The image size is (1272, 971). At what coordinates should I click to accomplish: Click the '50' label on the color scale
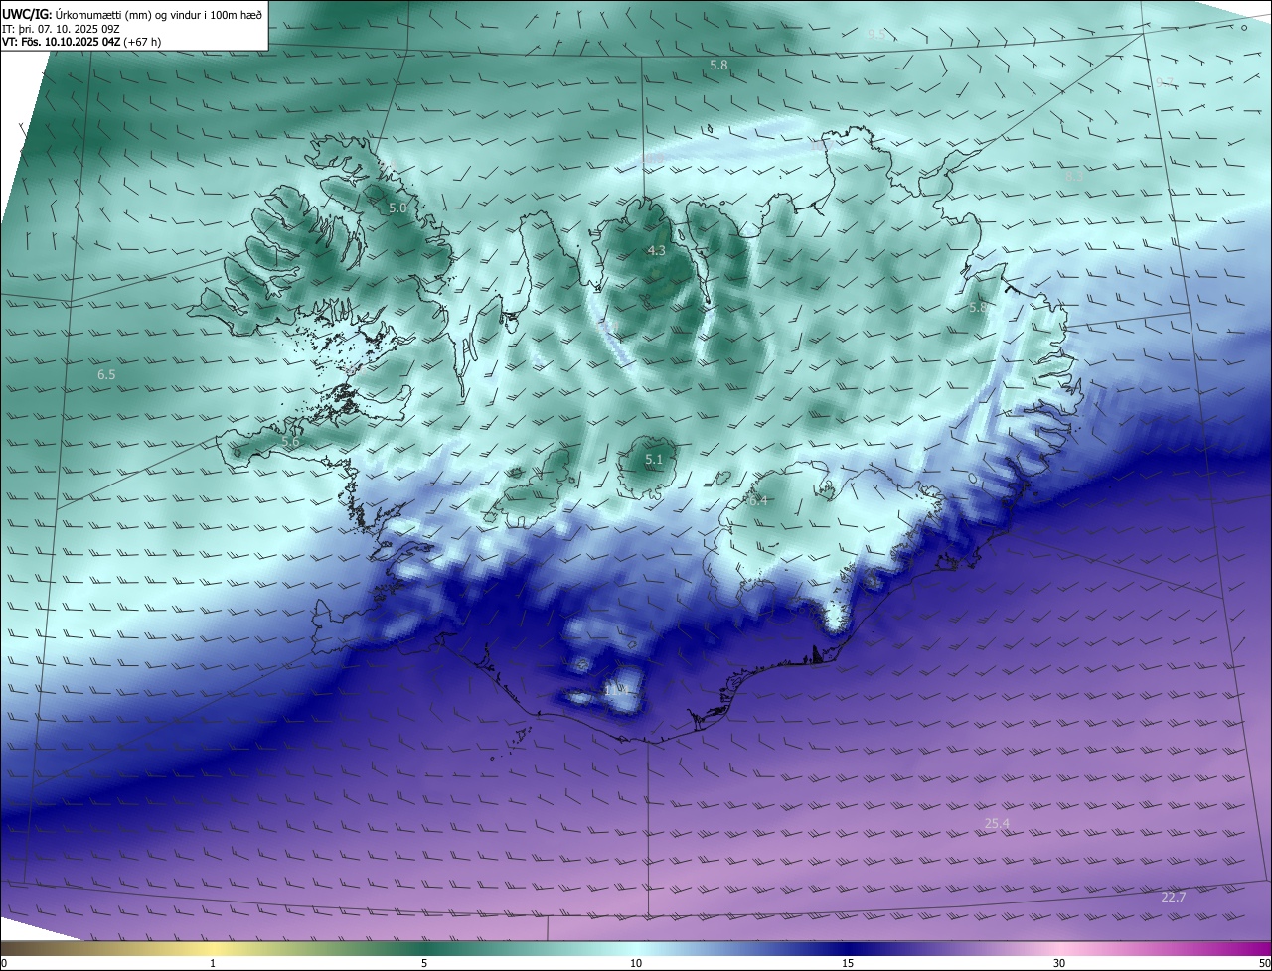click(1264, 963)
